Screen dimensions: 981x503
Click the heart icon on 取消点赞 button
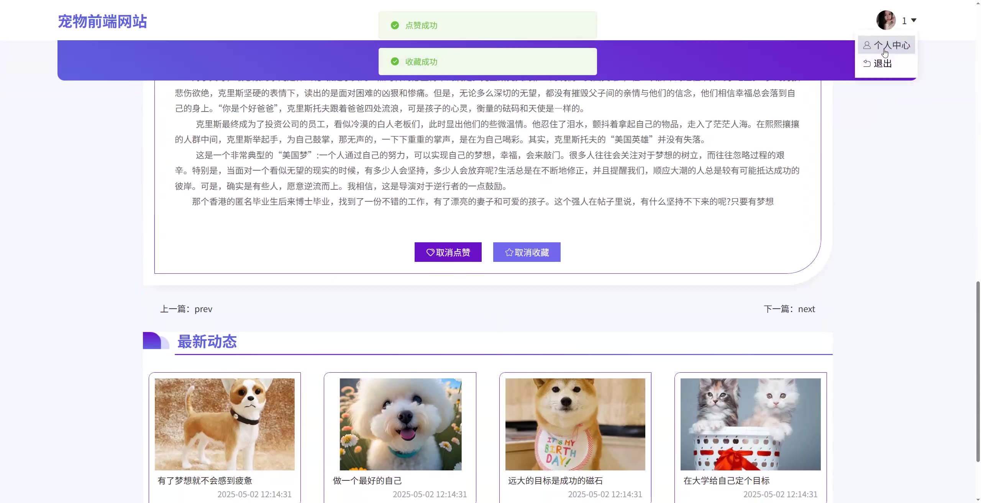[430, 252]
